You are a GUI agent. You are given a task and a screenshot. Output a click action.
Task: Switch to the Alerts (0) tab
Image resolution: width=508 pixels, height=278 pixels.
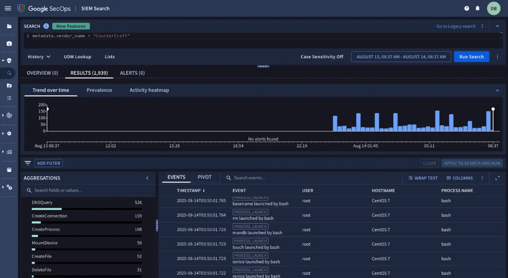click(x=132, y=73)
